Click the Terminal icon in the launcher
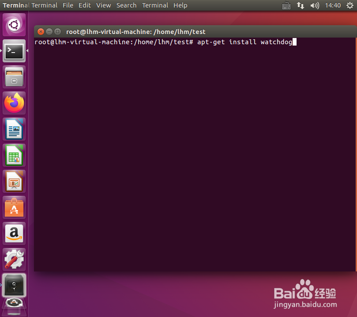The height and width of the screenshot is (317, 357). tap(14, 51)
